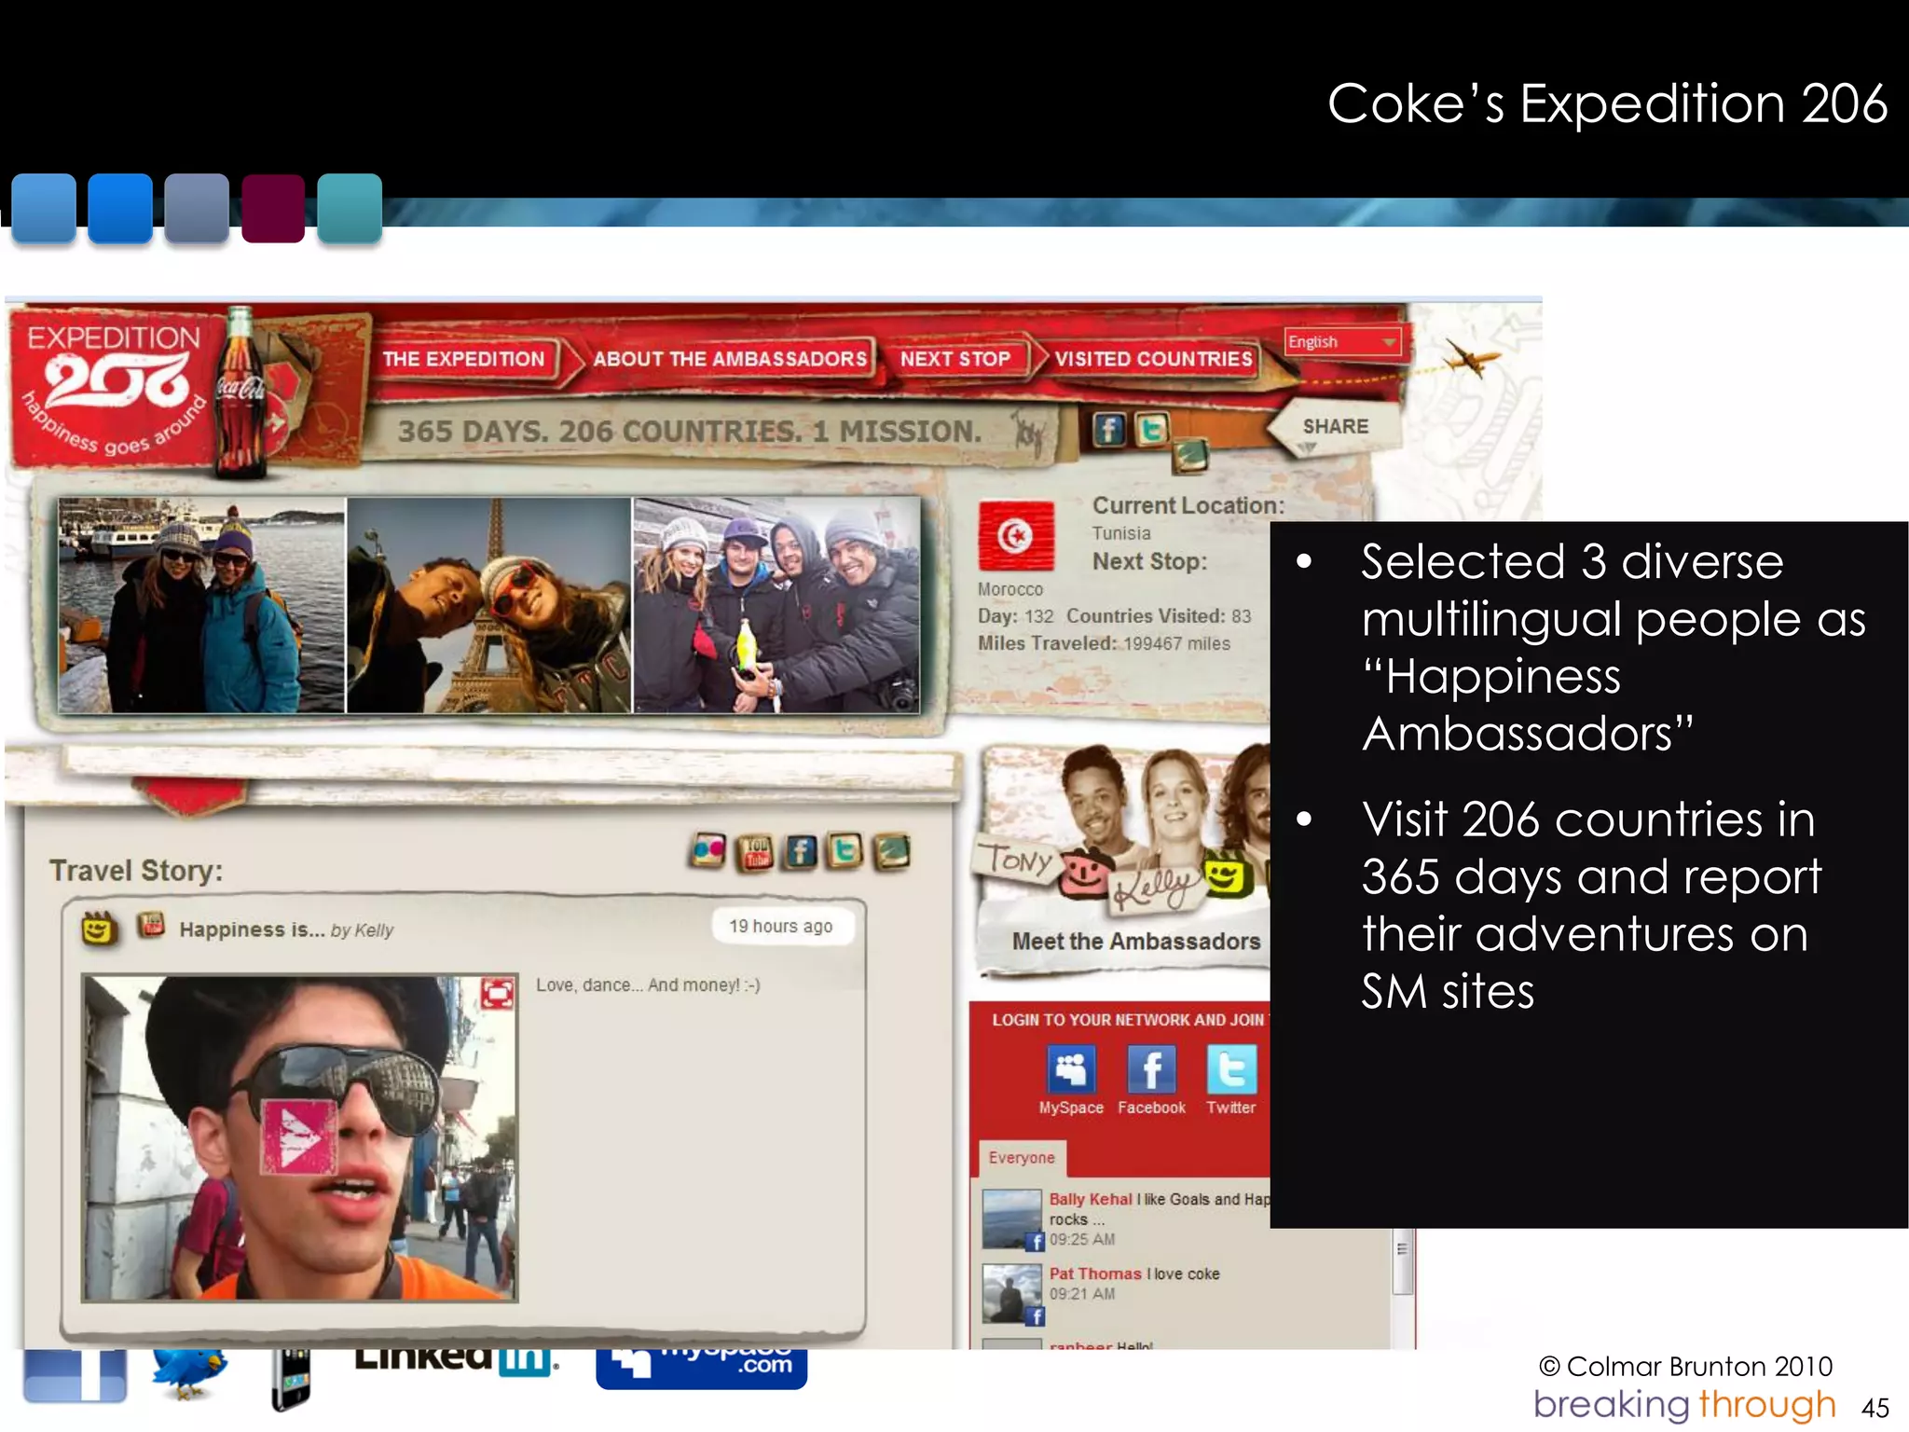
Task: Click the bright blue slide square
Action: click(120, 208)
